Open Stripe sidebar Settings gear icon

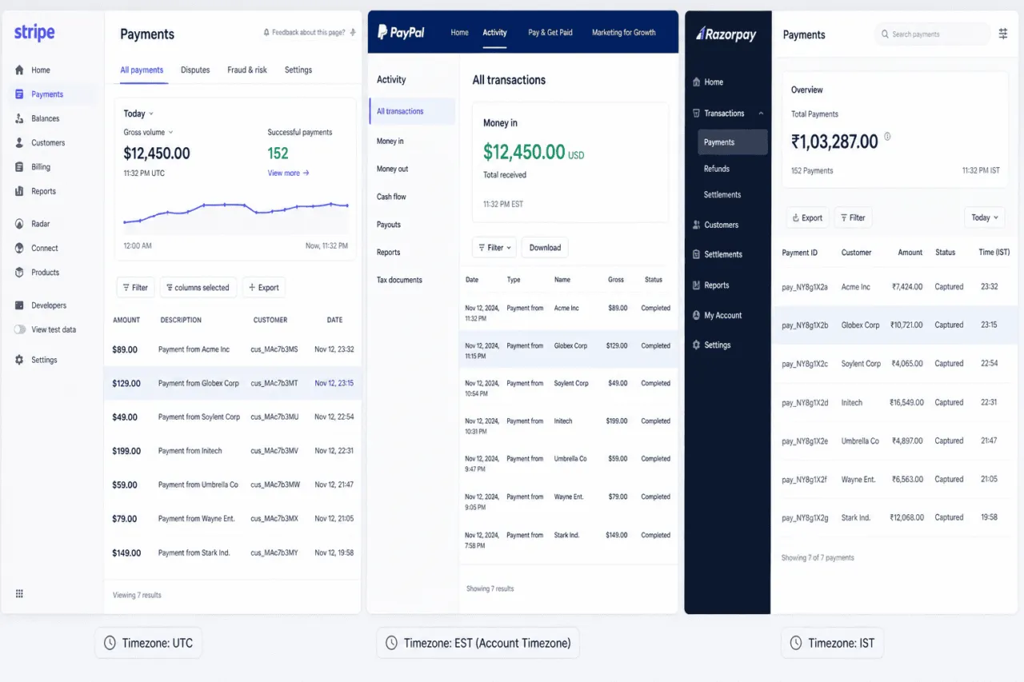19,360
